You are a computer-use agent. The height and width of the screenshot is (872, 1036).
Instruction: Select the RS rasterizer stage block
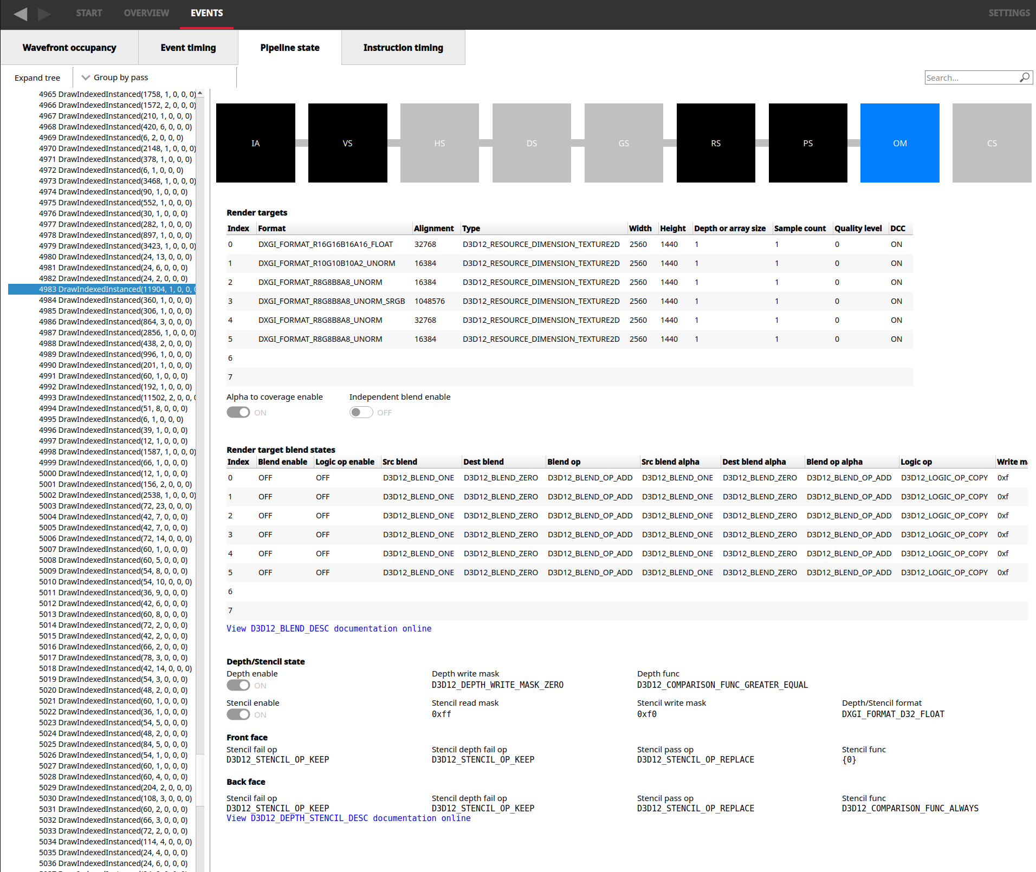click(x=715, y=143)
